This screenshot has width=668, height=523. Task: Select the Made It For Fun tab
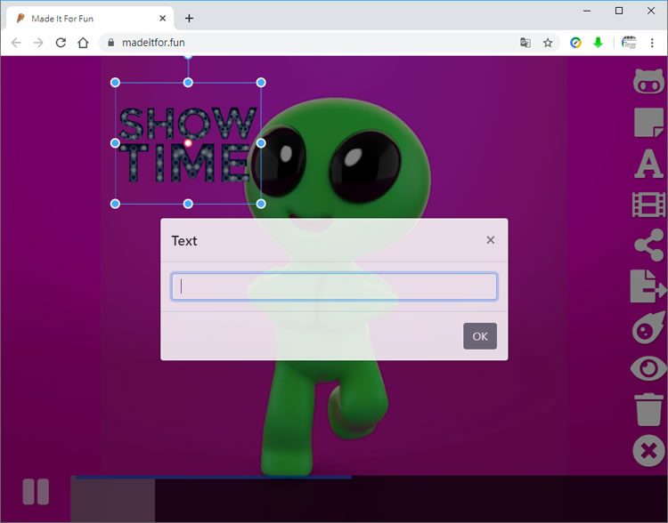click(x=90, y=19)
